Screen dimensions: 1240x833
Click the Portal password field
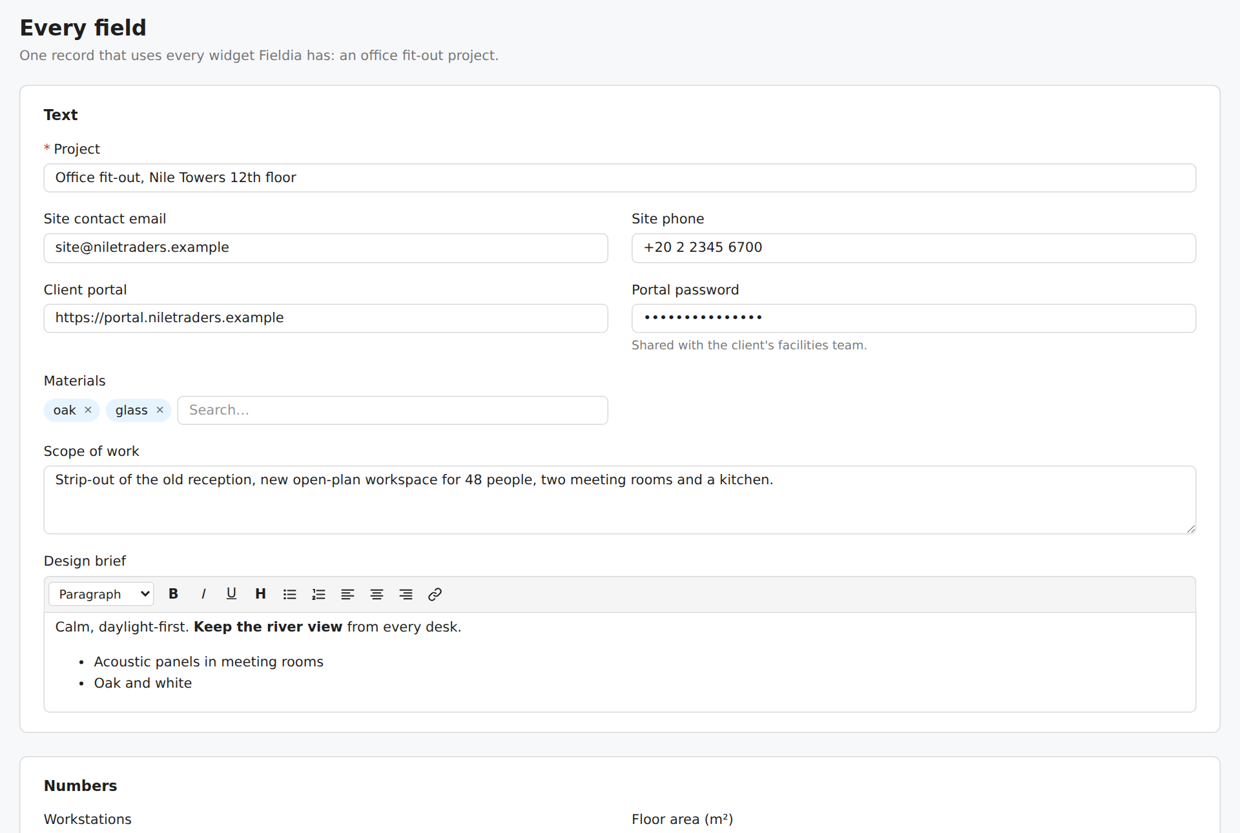click(x=914, y=318)
